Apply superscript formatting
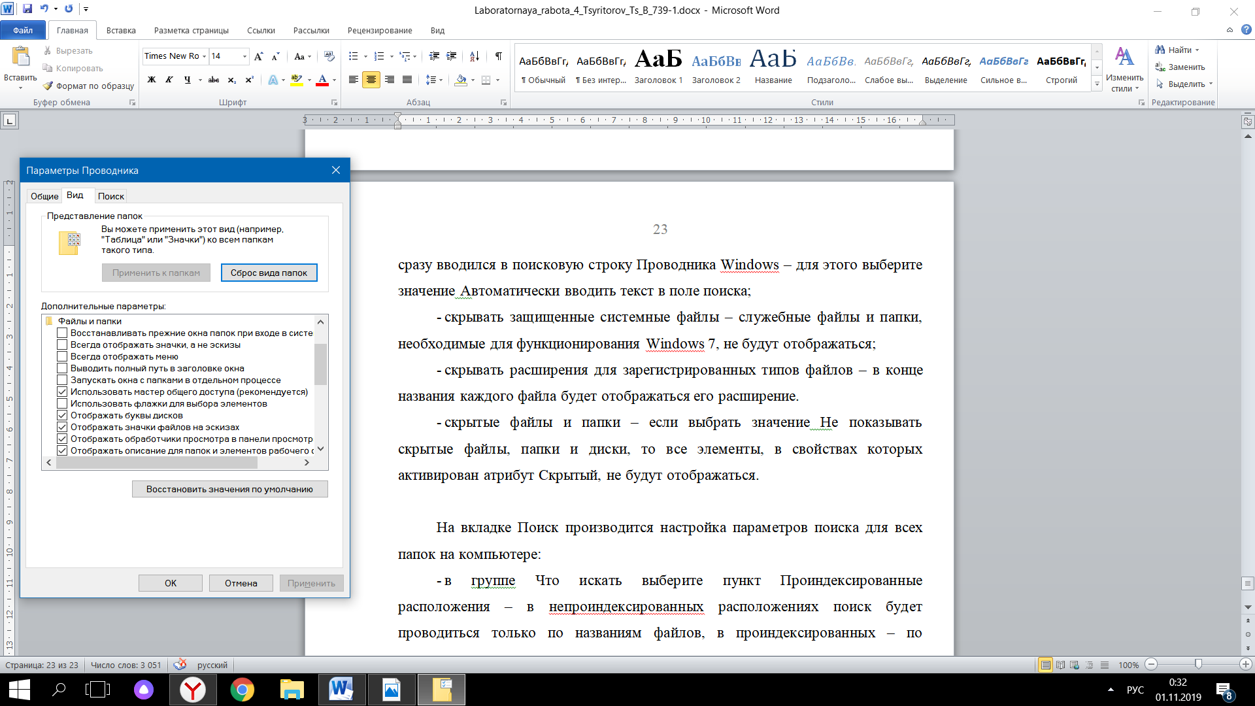Viewport: 1255px width, 706px height. (x=249, y=80)
